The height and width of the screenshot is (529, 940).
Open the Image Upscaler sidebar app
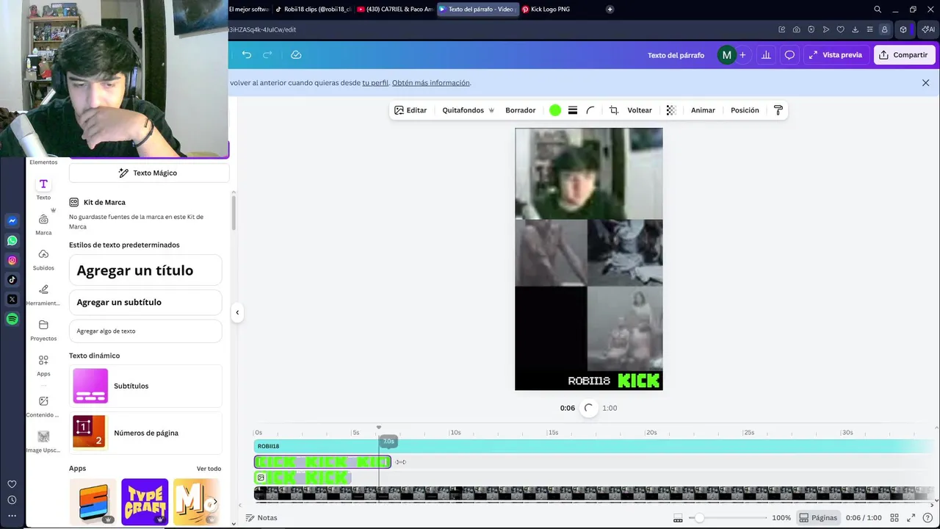coord(43,442)
